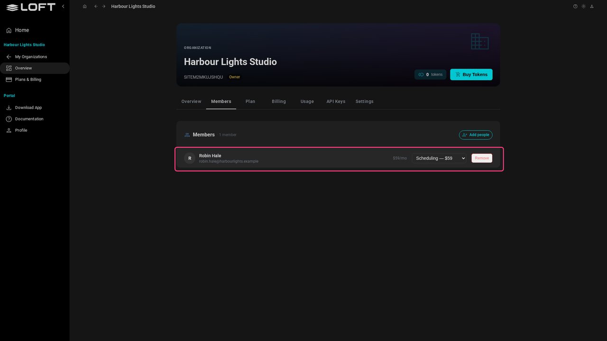Click the member name Robin Hale
The width and height of the screenshot is (607, 341).
click(210, 156)
